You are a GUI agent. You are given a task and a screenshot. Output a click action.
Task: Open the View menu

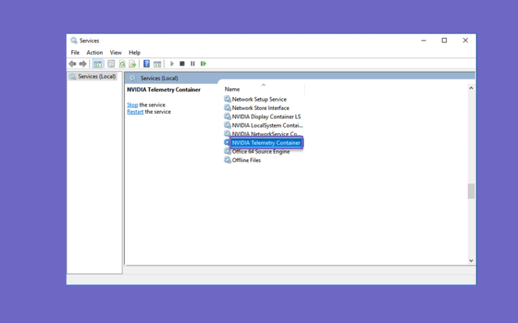pyautogui.click(x=116, y=52)
